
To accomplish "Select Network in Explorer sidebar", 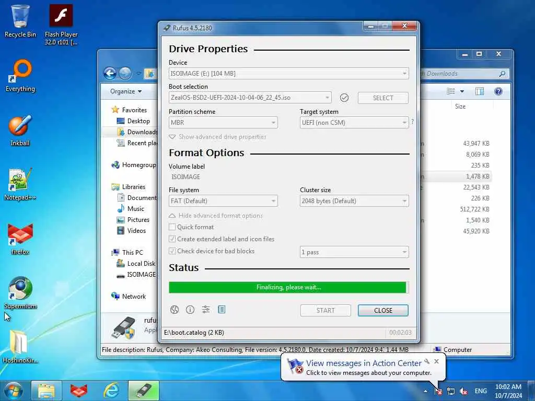I will (x=129, y=297).
